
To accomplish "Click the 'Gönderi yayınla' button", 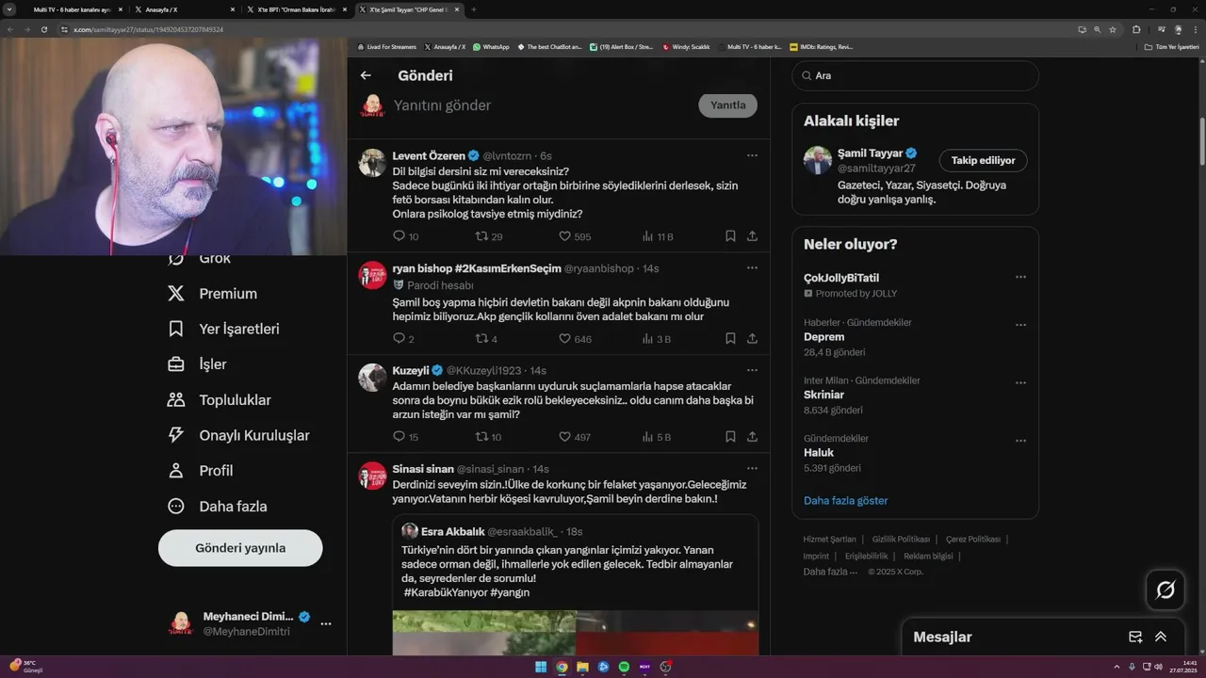I will click(240, 548).
